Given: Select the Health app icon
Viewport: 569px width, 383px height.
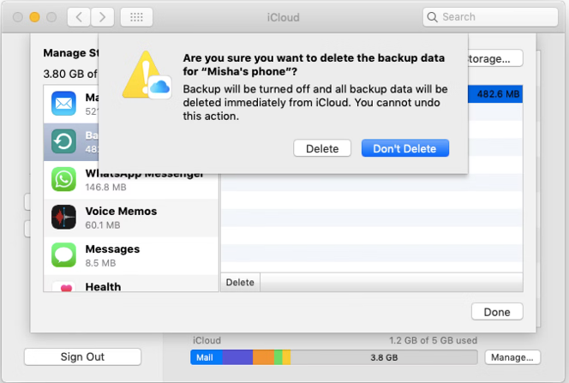Looking at the screenshot, I should (63, 287).
